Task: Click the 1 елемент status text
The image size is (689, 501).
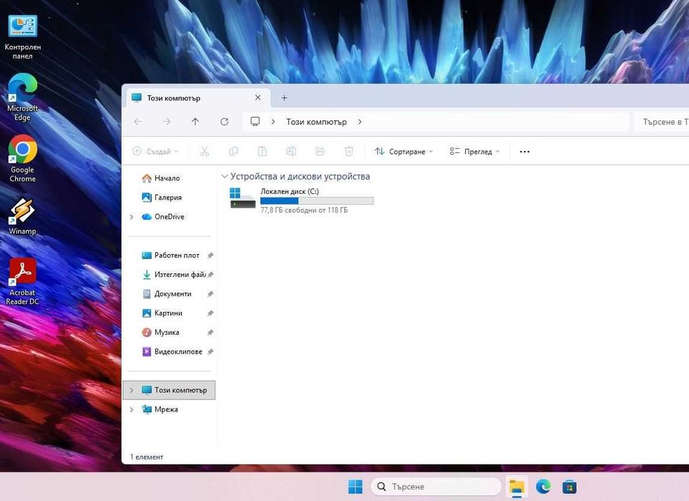Action: [147, 457]
